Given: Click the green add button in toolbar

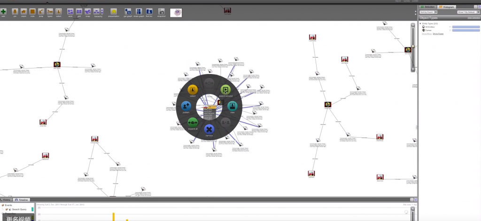Looking at the screenshot, I should point(3,11).
